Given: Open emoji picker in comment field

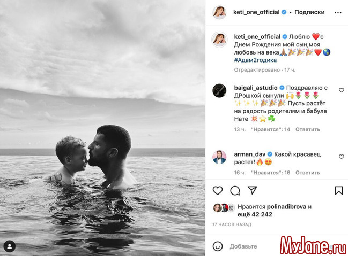Looking at the screenshot, I should click(218, 246).
